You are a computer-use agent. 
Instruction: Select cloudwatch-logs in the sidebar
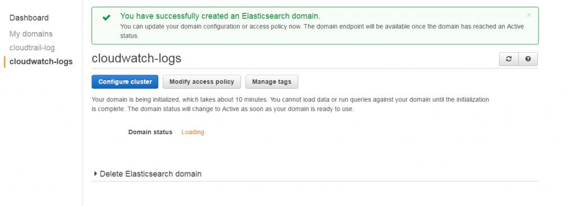point(41,62)
